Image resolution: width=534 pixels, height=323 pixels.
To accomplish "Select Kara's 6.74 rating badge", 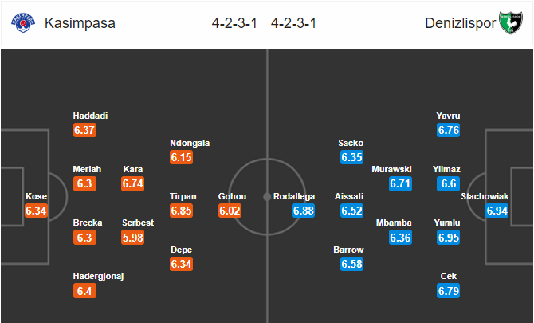I will coord(133,183).
